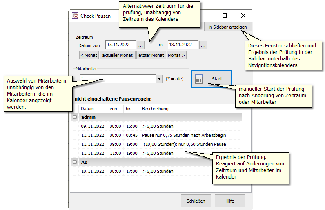Screen dimensions: 325x210
Task: Collapse the AB group
Action: click(x=75, y=162)
